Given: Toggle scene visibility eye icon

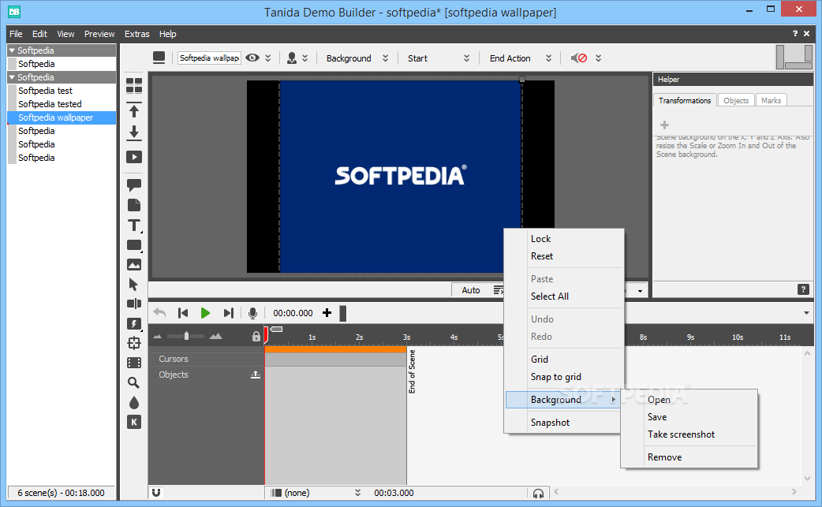Looking at the screenshot, I should 252,58.
